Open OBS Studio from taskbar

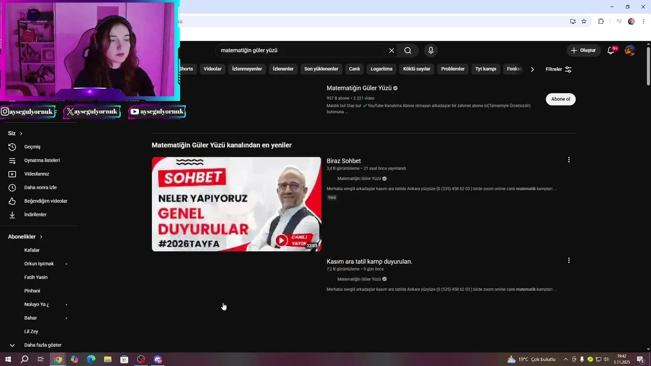141,359
